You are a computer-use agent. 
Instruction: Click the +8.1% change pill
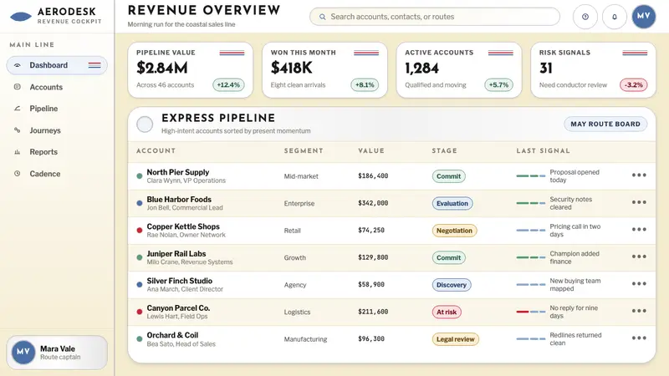pyautogui.click(x=365, y=85)
